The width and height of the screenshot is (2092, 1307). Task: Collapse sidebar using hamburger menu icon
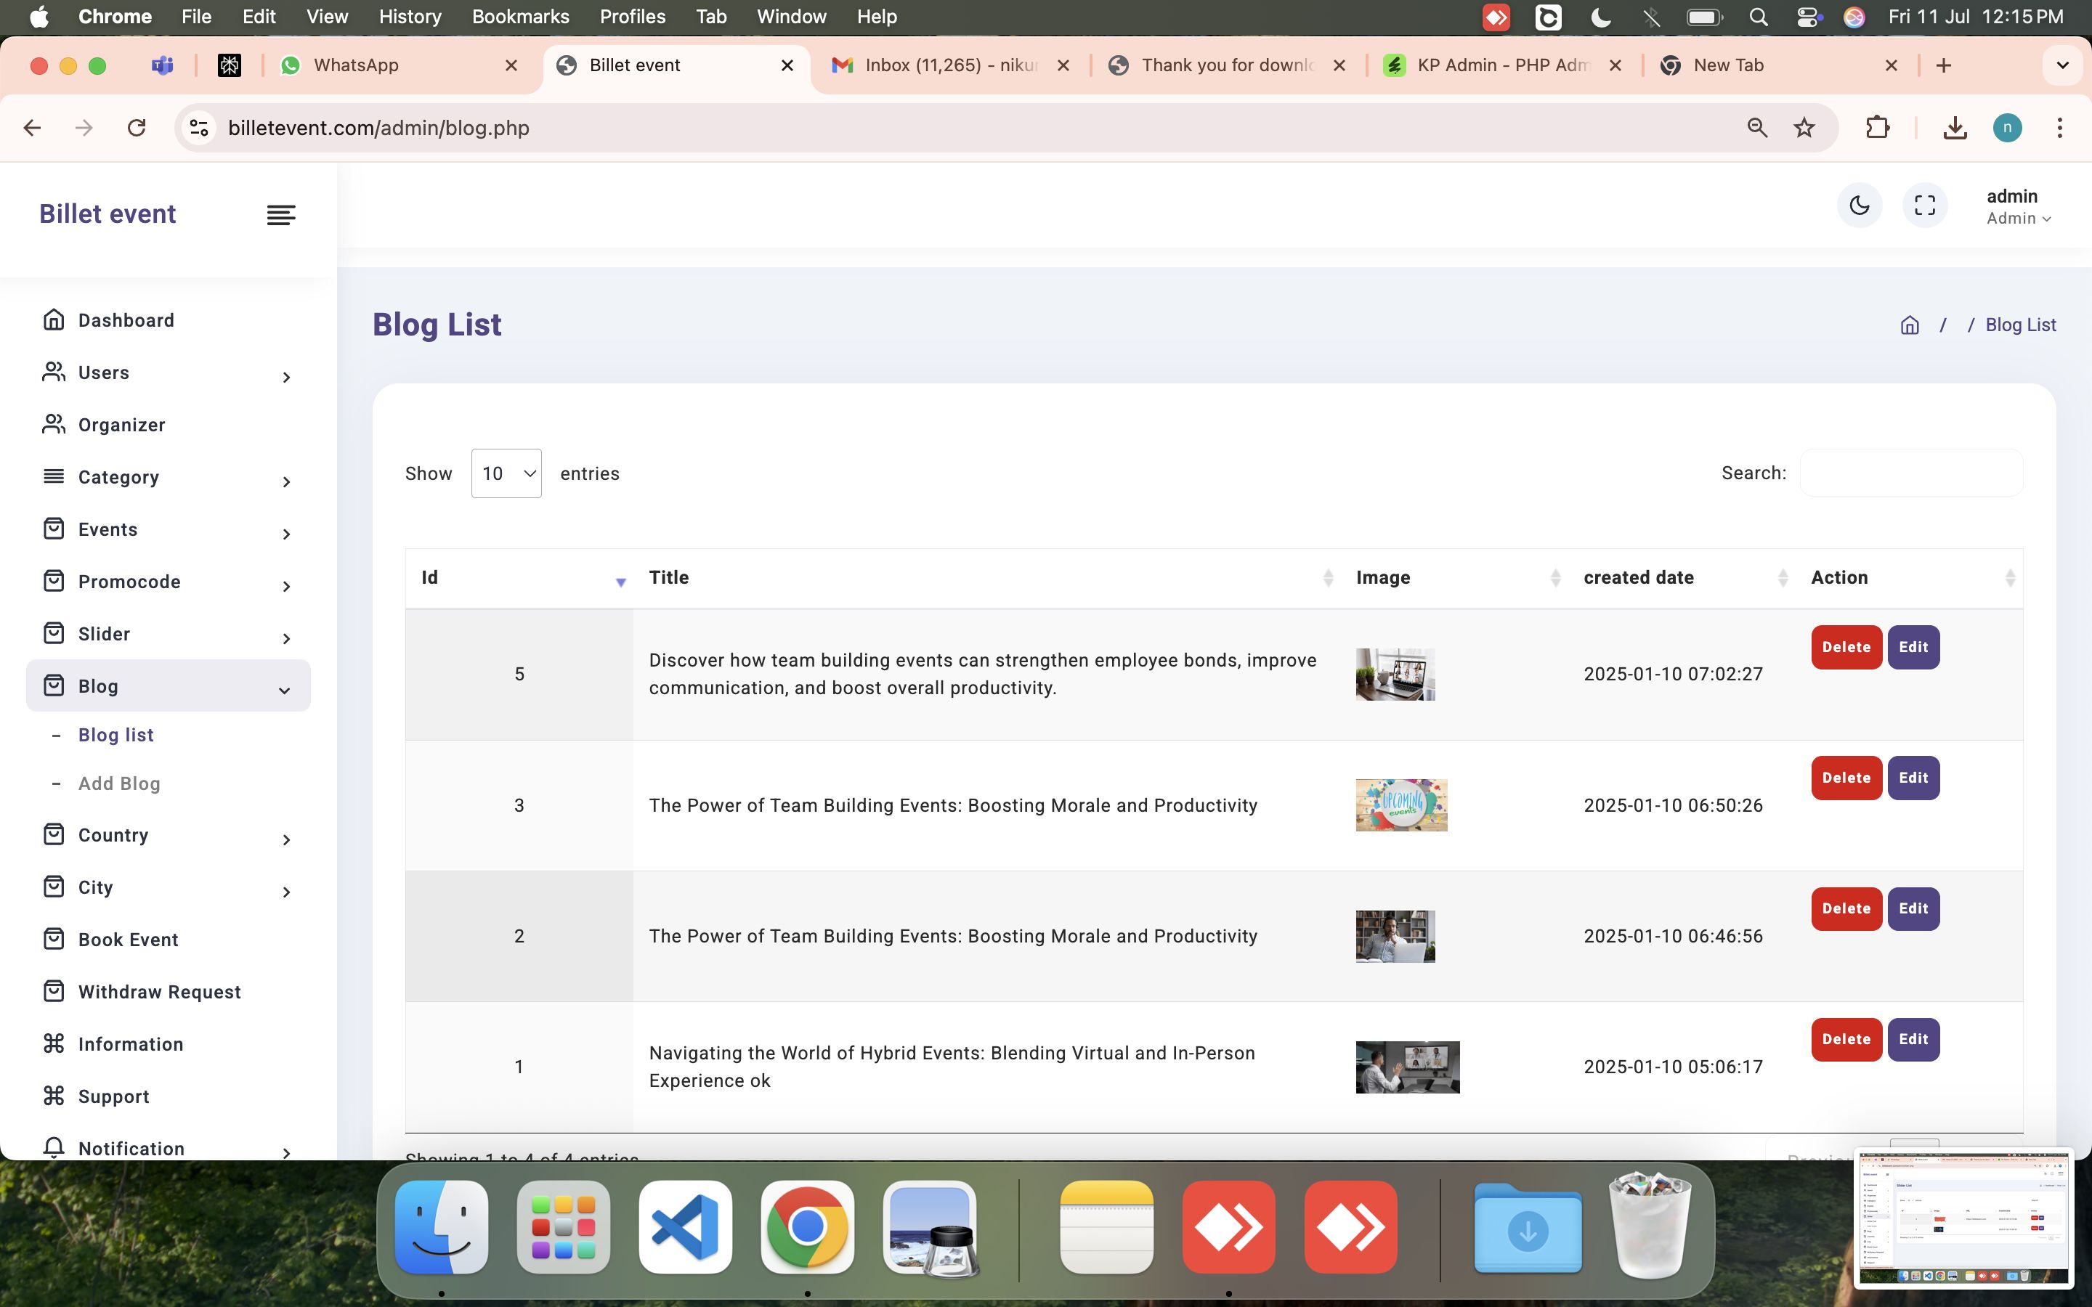click(281, 214)
